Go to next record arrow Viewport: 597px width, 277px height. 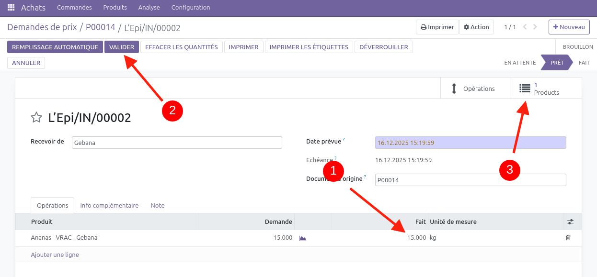(x=535, y=27)
